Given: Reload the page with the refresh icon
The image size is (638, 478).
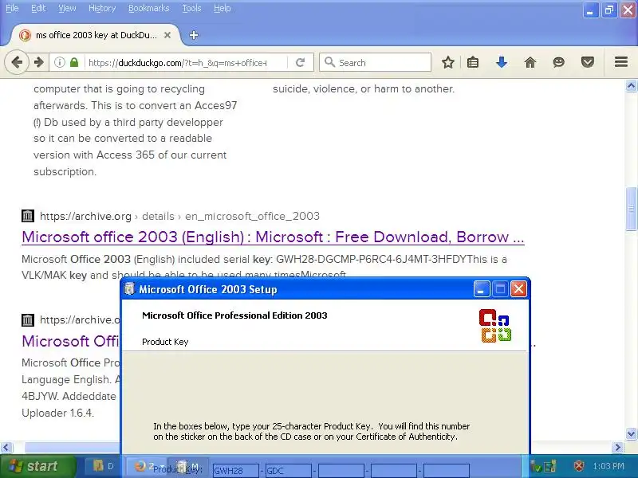Looking at the screenshot, I should [x=301, y=63].
